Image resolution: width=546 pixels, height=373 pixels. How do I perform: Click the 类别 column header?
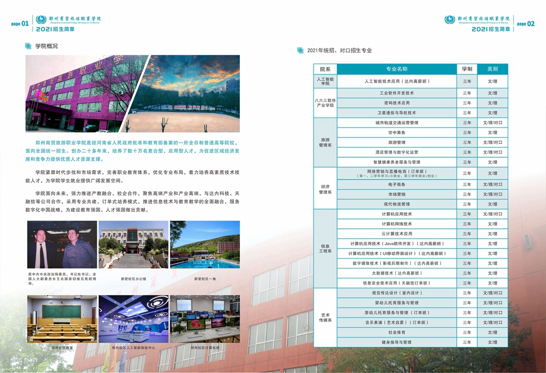(x=492, y=69)
